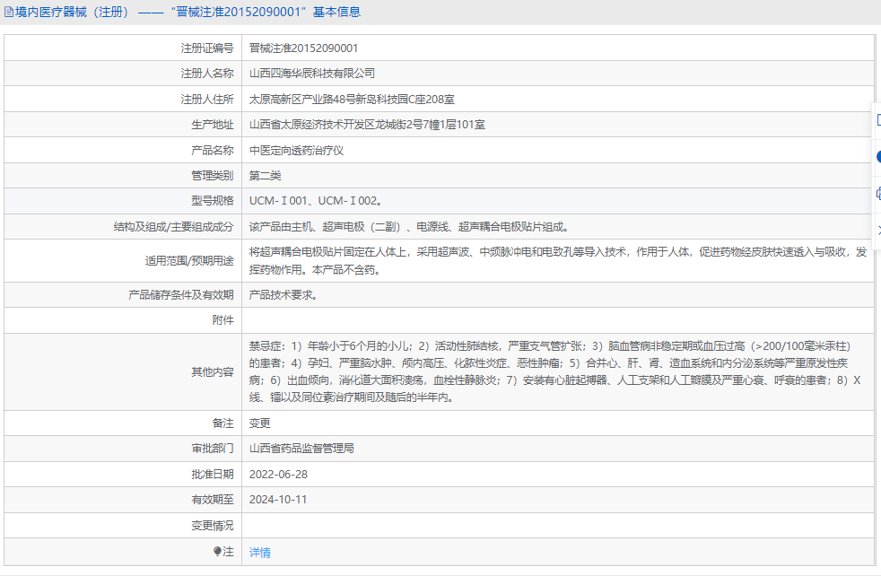
Task: Click the 其他内容 row label
Action: (x=212, y=371)
